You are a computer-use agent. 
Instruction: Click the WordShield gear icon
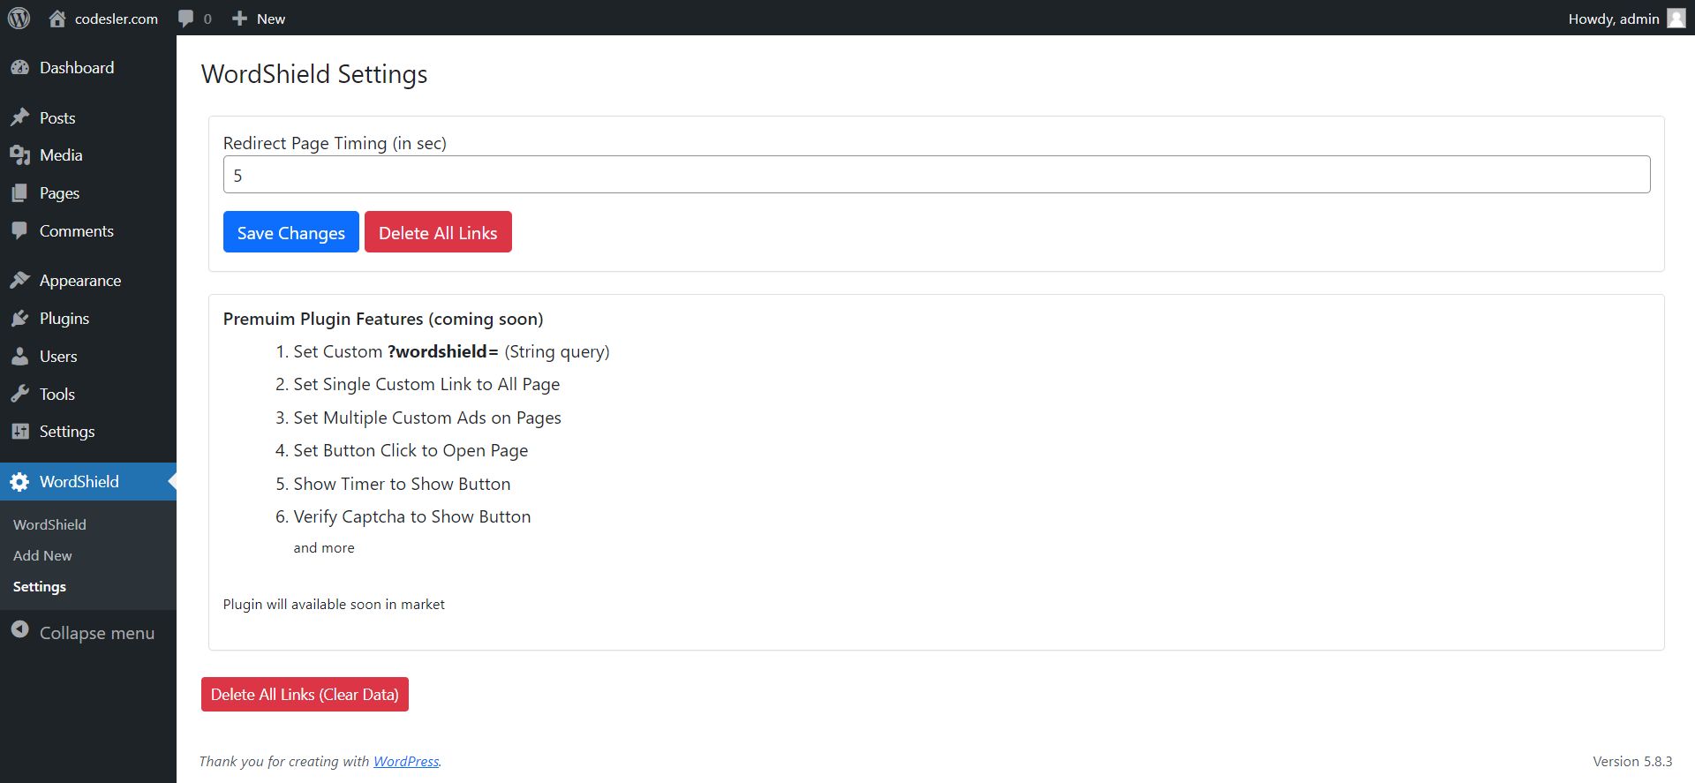click(x=19, y=482)
